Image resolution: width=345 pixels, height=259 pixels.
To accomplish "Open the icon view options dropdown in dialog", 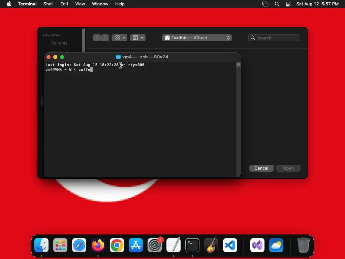I will (120, 38).
